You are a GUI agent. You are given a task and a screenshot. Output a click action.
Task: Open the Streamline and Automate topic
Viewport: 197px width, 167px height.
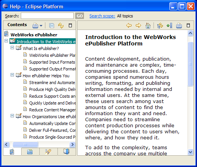pos(52,83)
